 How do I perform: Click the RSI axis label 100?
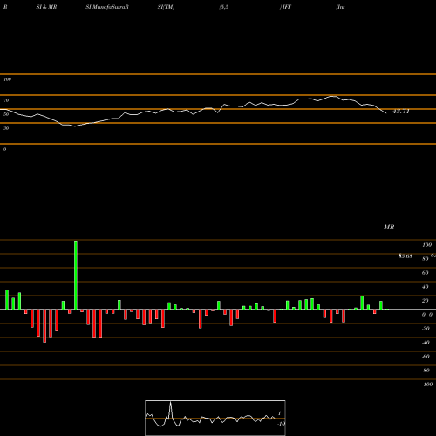coord(7,79)
